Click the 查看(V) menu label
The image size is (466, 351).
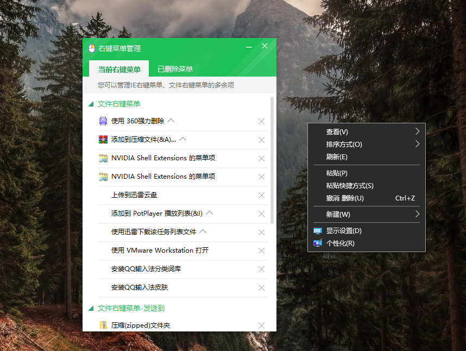[337, 131]
